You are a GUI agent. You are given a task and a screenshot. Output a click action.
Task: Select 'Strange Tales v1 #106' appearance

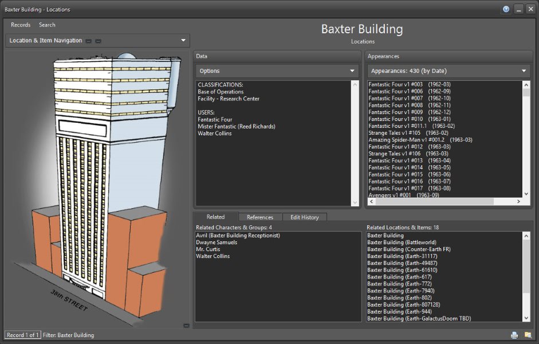[408, 154]
